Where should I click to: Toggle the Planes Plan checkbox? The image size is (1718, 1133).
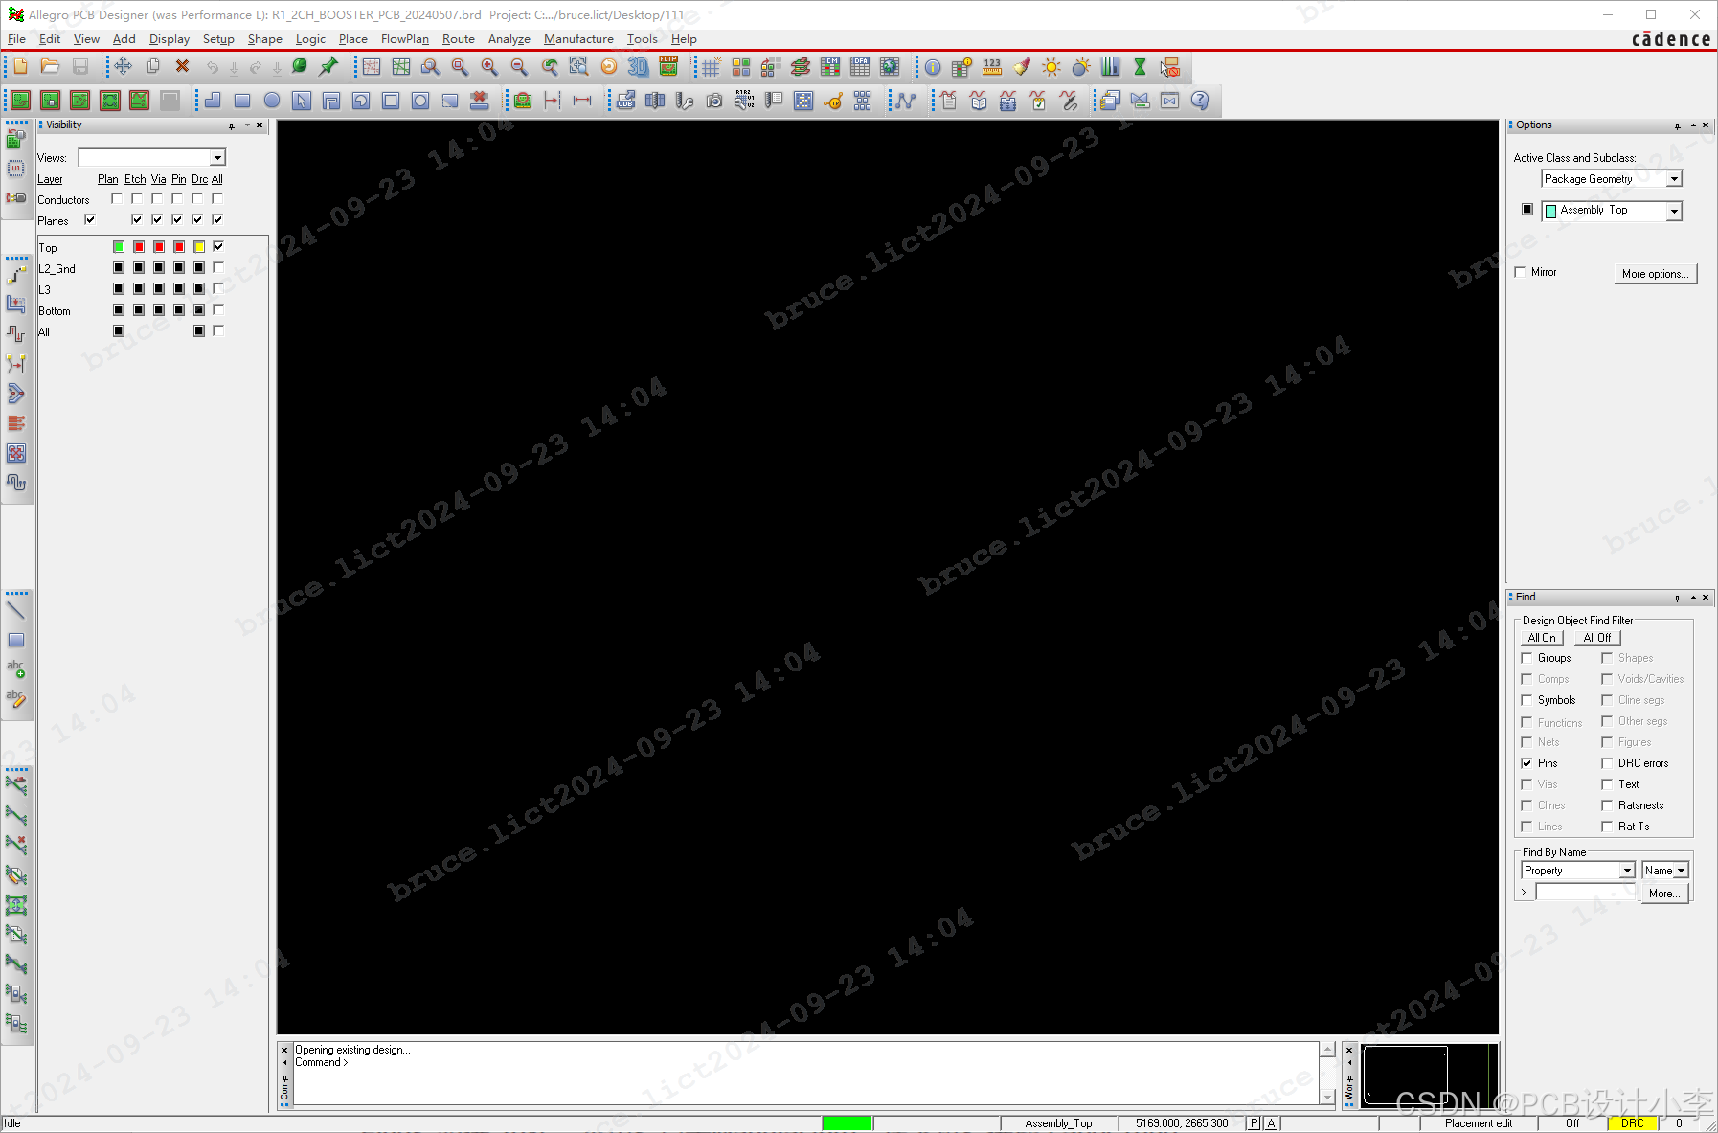(x=90, y=219)
